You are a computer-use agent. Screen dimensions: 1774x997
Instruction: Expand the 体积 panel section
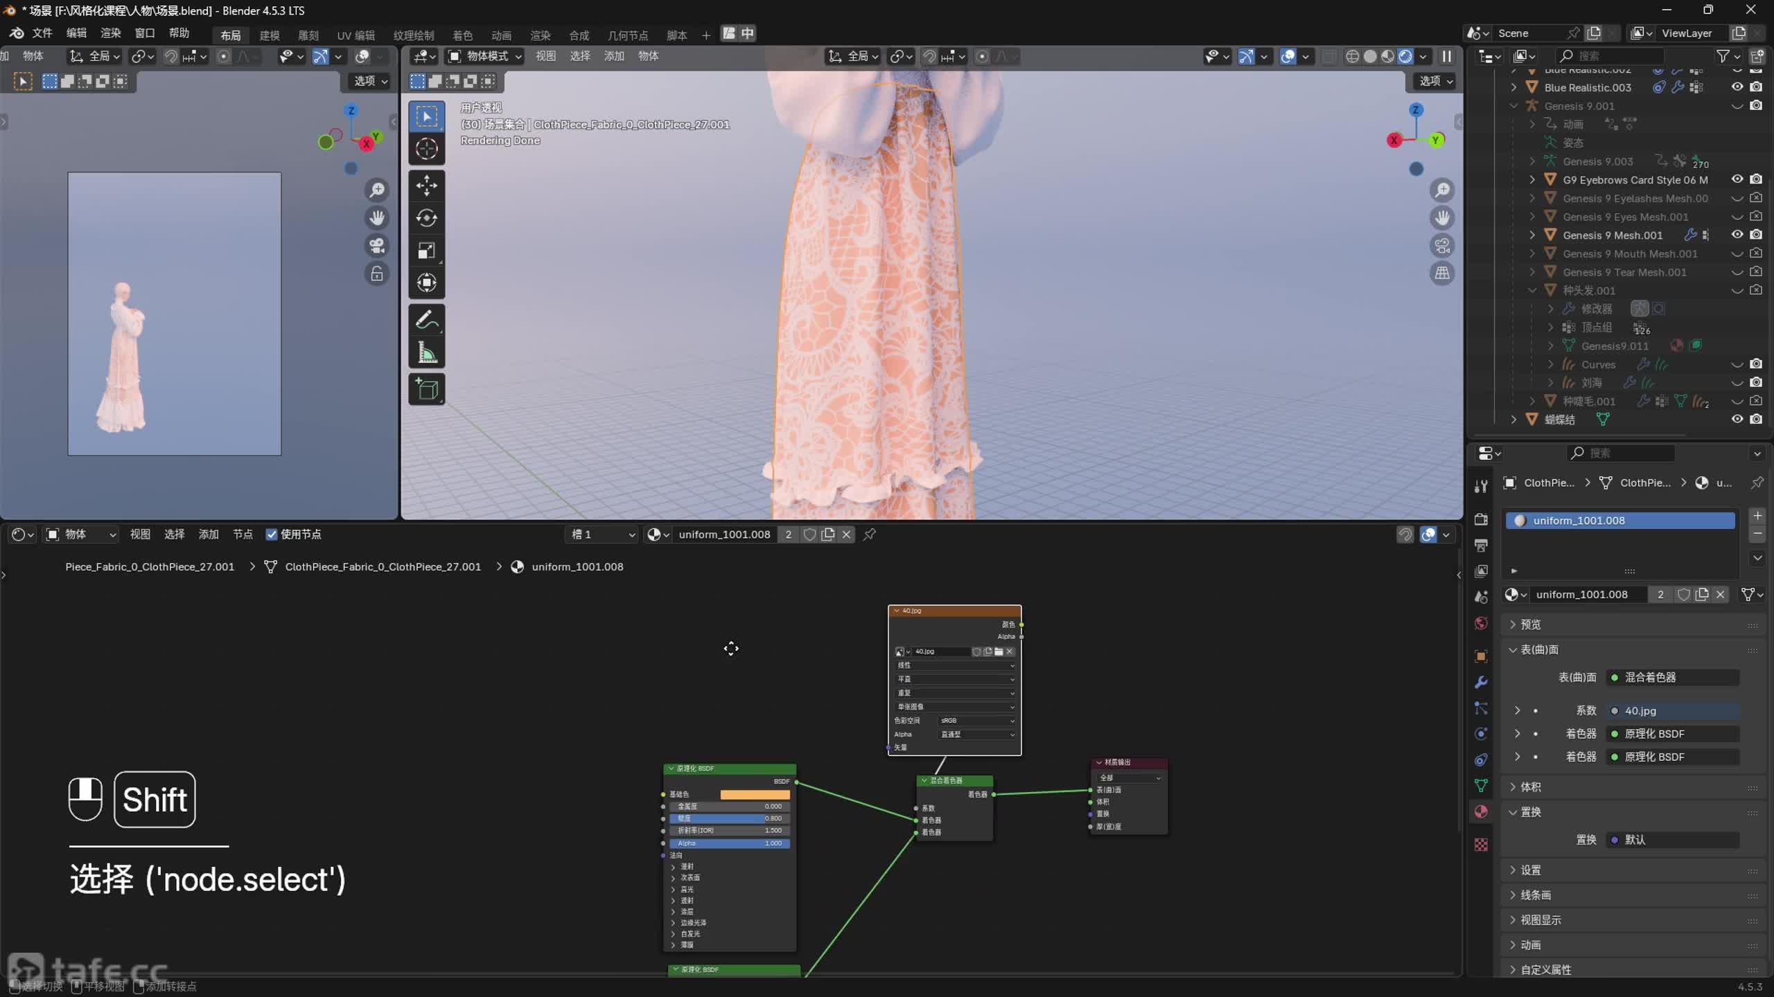(x=1530, y=787)
